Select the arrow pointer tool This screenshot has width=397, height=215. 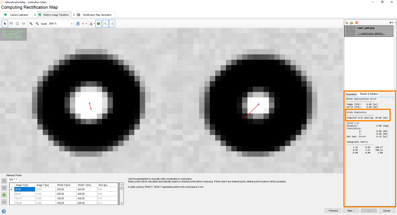tap(5, 24)
